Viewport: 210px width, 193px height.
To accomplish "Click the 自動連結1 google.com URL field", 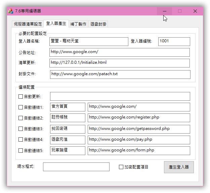I will click(139, 107).
